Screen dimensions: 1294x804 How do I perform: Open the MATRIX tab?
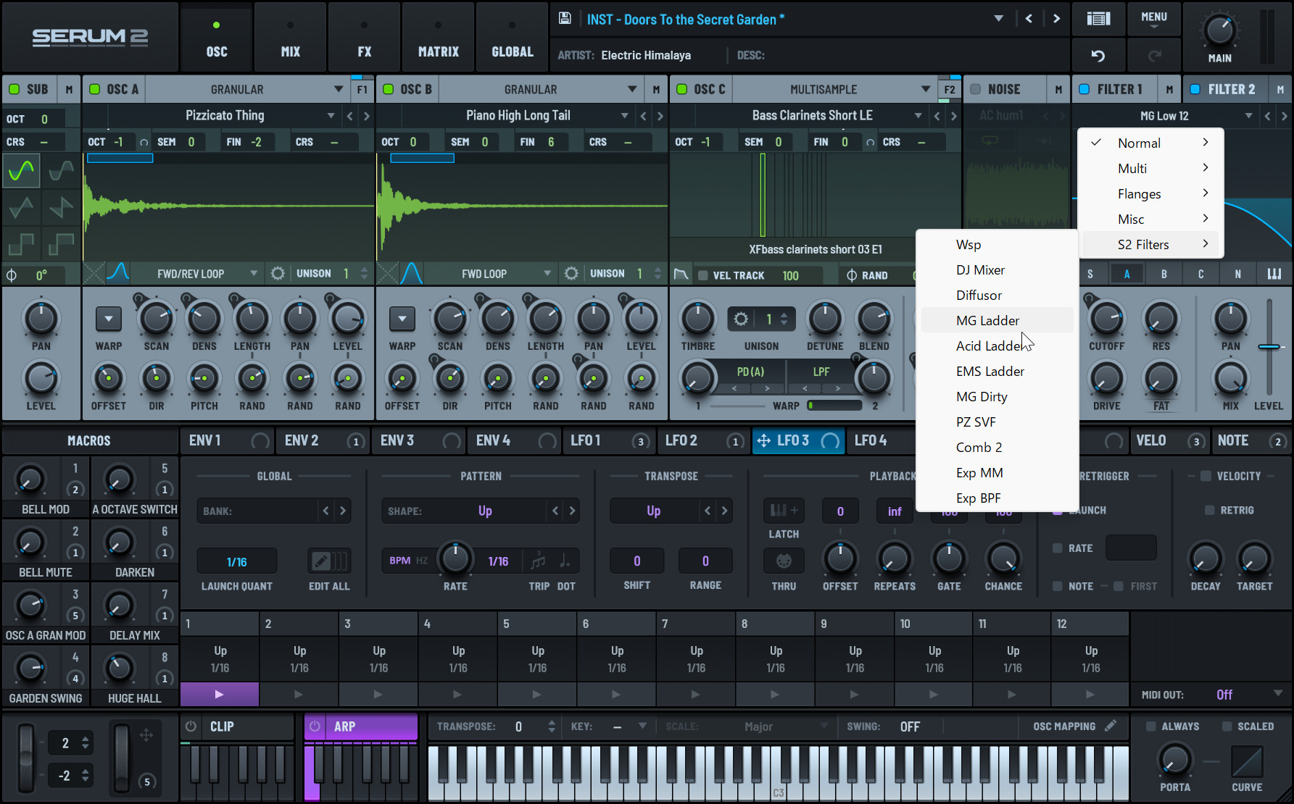(438, 37)
